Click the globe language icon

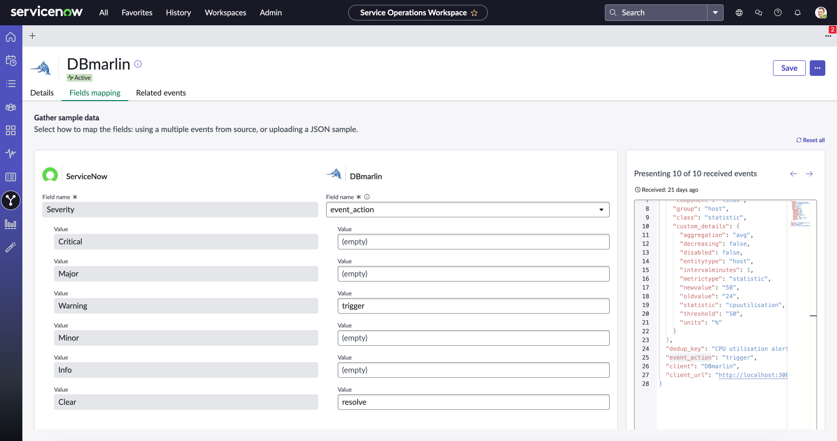click(739, 13)
